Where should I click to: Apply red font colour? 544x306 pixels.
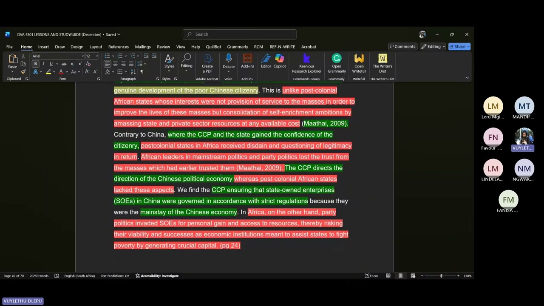[61, 72]
